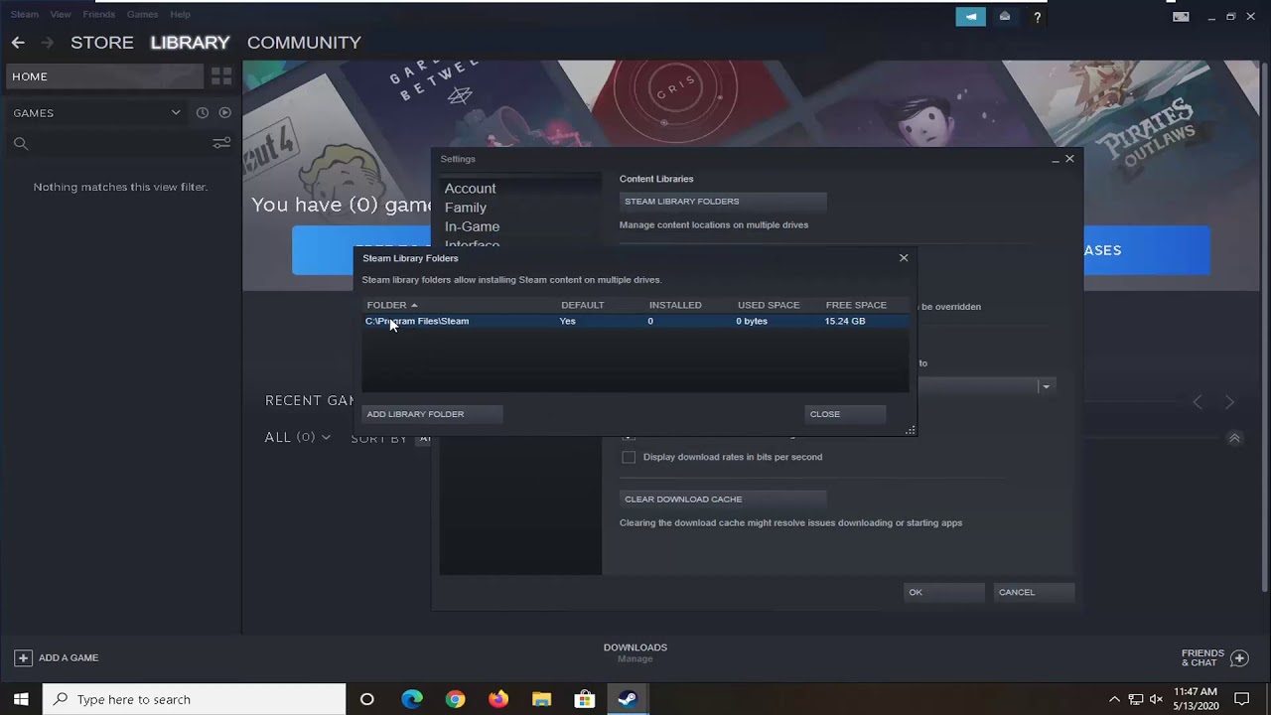Screen dimensions: 1271x715
Task: Click the DEFAULT column header
Action: (583, 305)
